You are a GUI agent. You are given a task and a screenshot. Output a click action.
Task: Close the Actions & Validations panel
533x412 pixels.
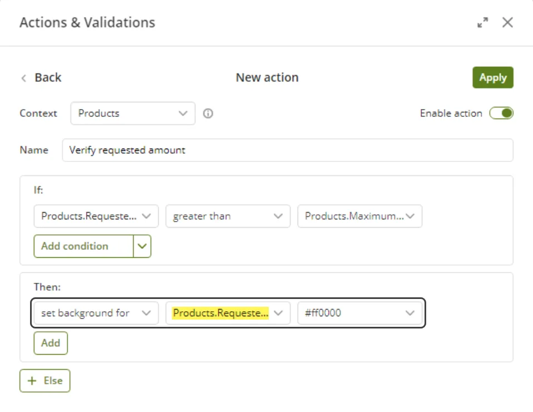point(507,22)
